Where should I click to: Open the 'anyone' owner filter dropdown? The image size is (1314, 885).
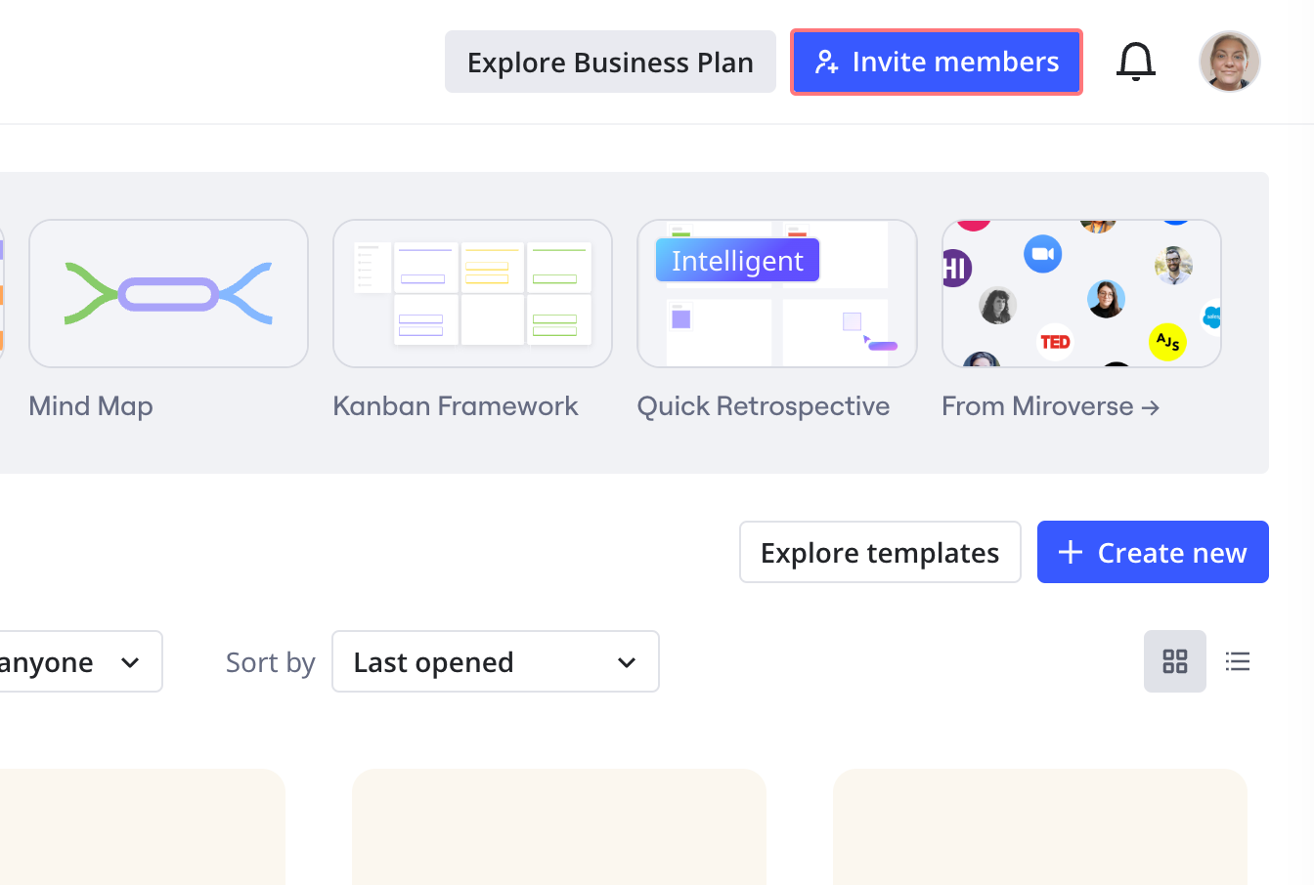(78, 661)
